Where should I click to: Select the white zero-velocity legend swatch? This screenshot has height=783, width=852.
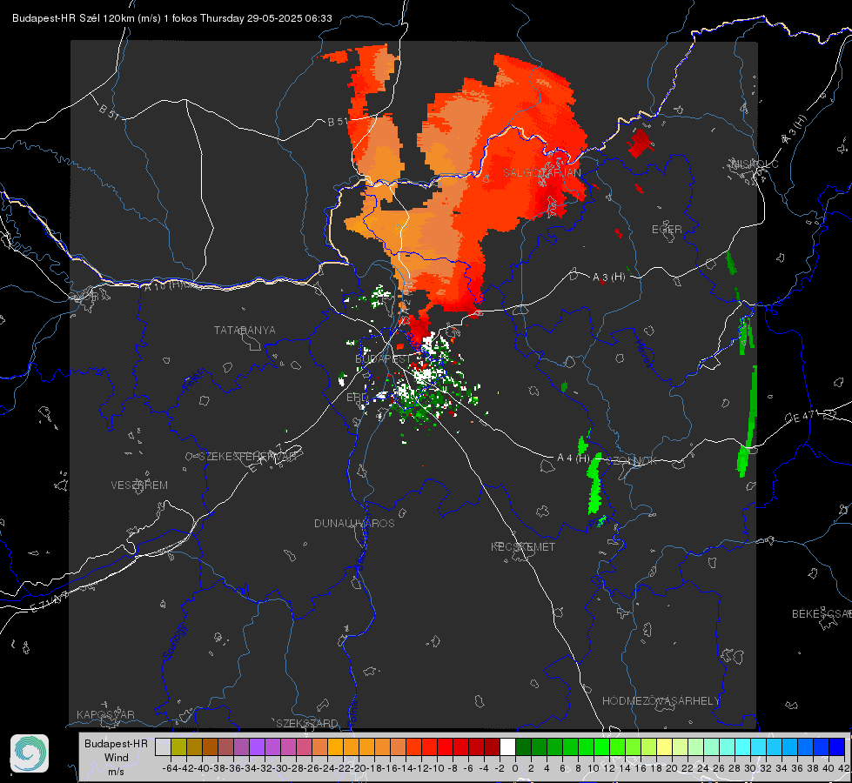507,747
